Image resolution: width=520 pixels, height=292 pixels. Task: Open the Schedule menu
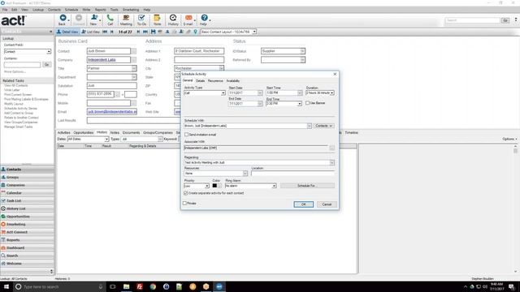(71, 10)
